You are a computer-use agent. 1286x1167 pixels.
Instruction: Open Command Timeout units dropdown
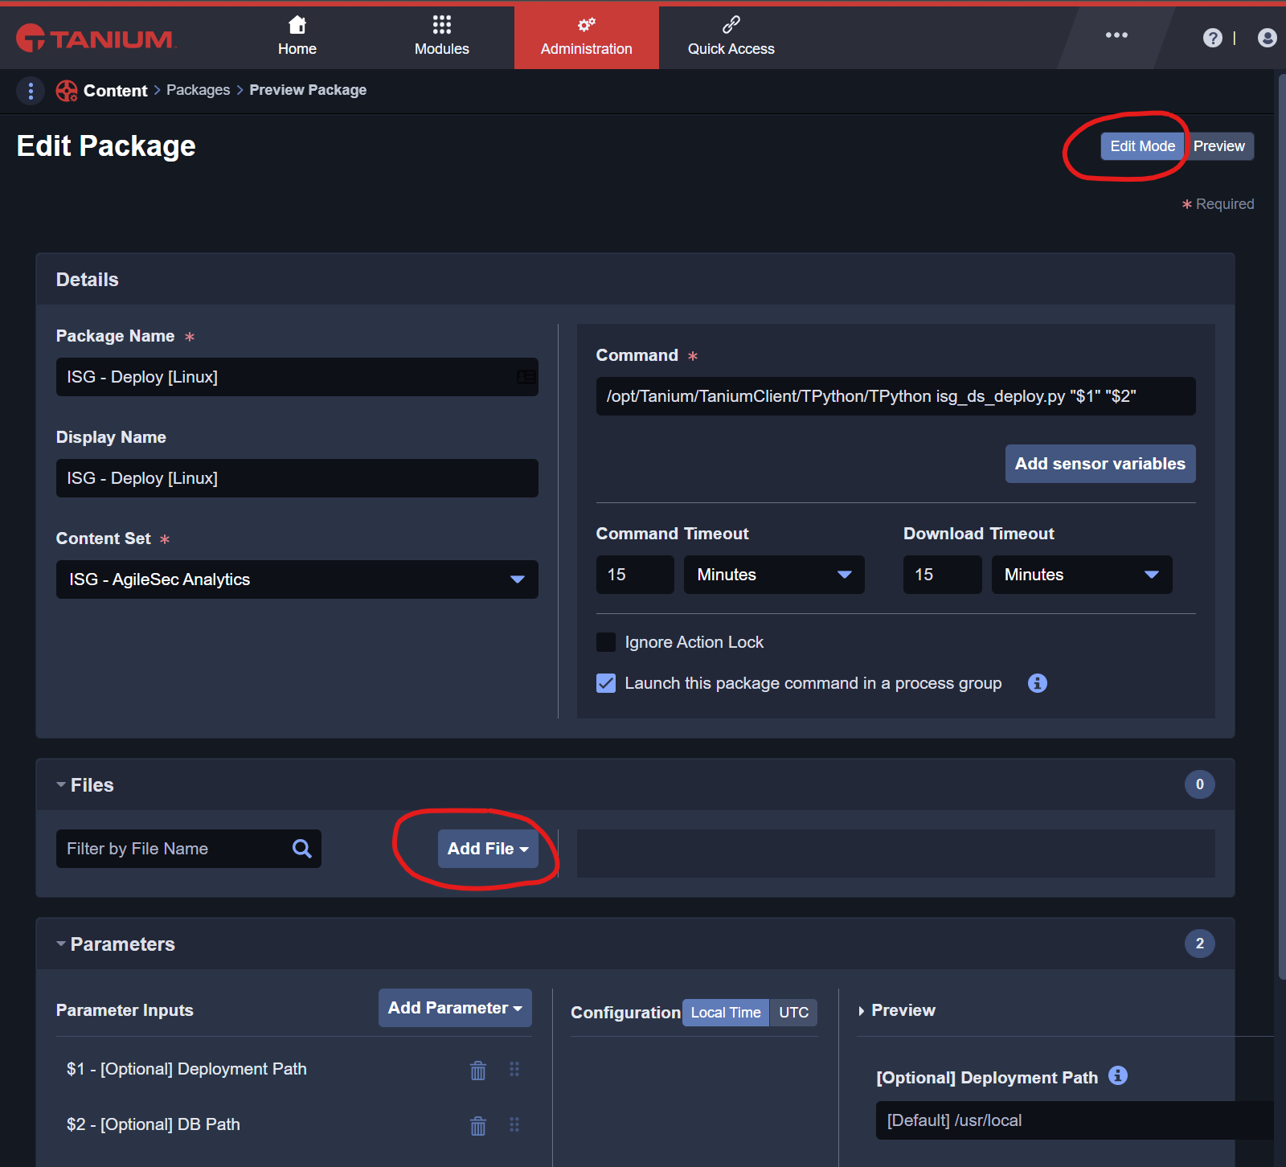coord(774,575)
